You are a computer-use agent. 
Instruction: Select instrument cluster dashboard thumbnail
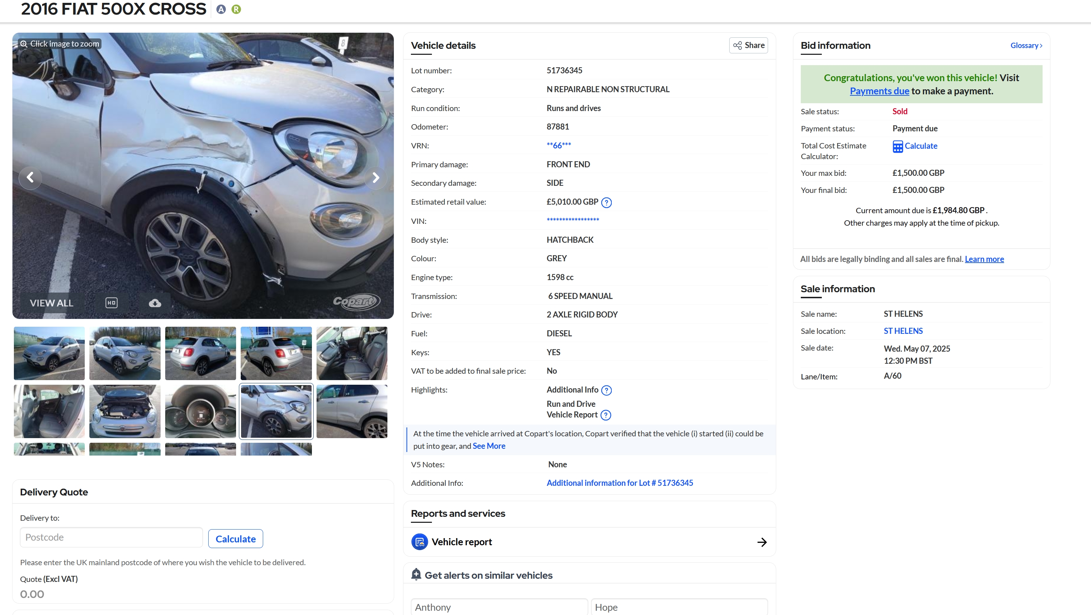pos(200,411)
